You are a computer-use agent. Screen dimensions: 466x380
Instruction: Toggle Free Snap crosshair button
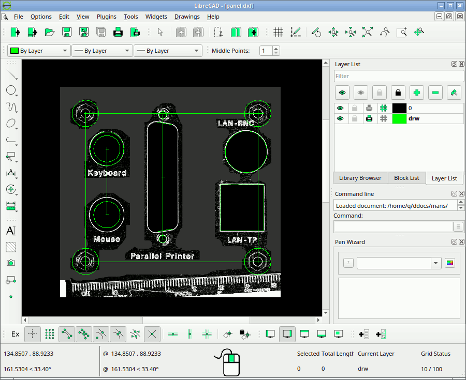[x=33, y=335]
